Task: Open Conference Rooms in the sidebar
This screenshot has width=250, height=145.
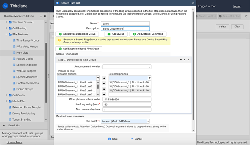Action: 27,83
